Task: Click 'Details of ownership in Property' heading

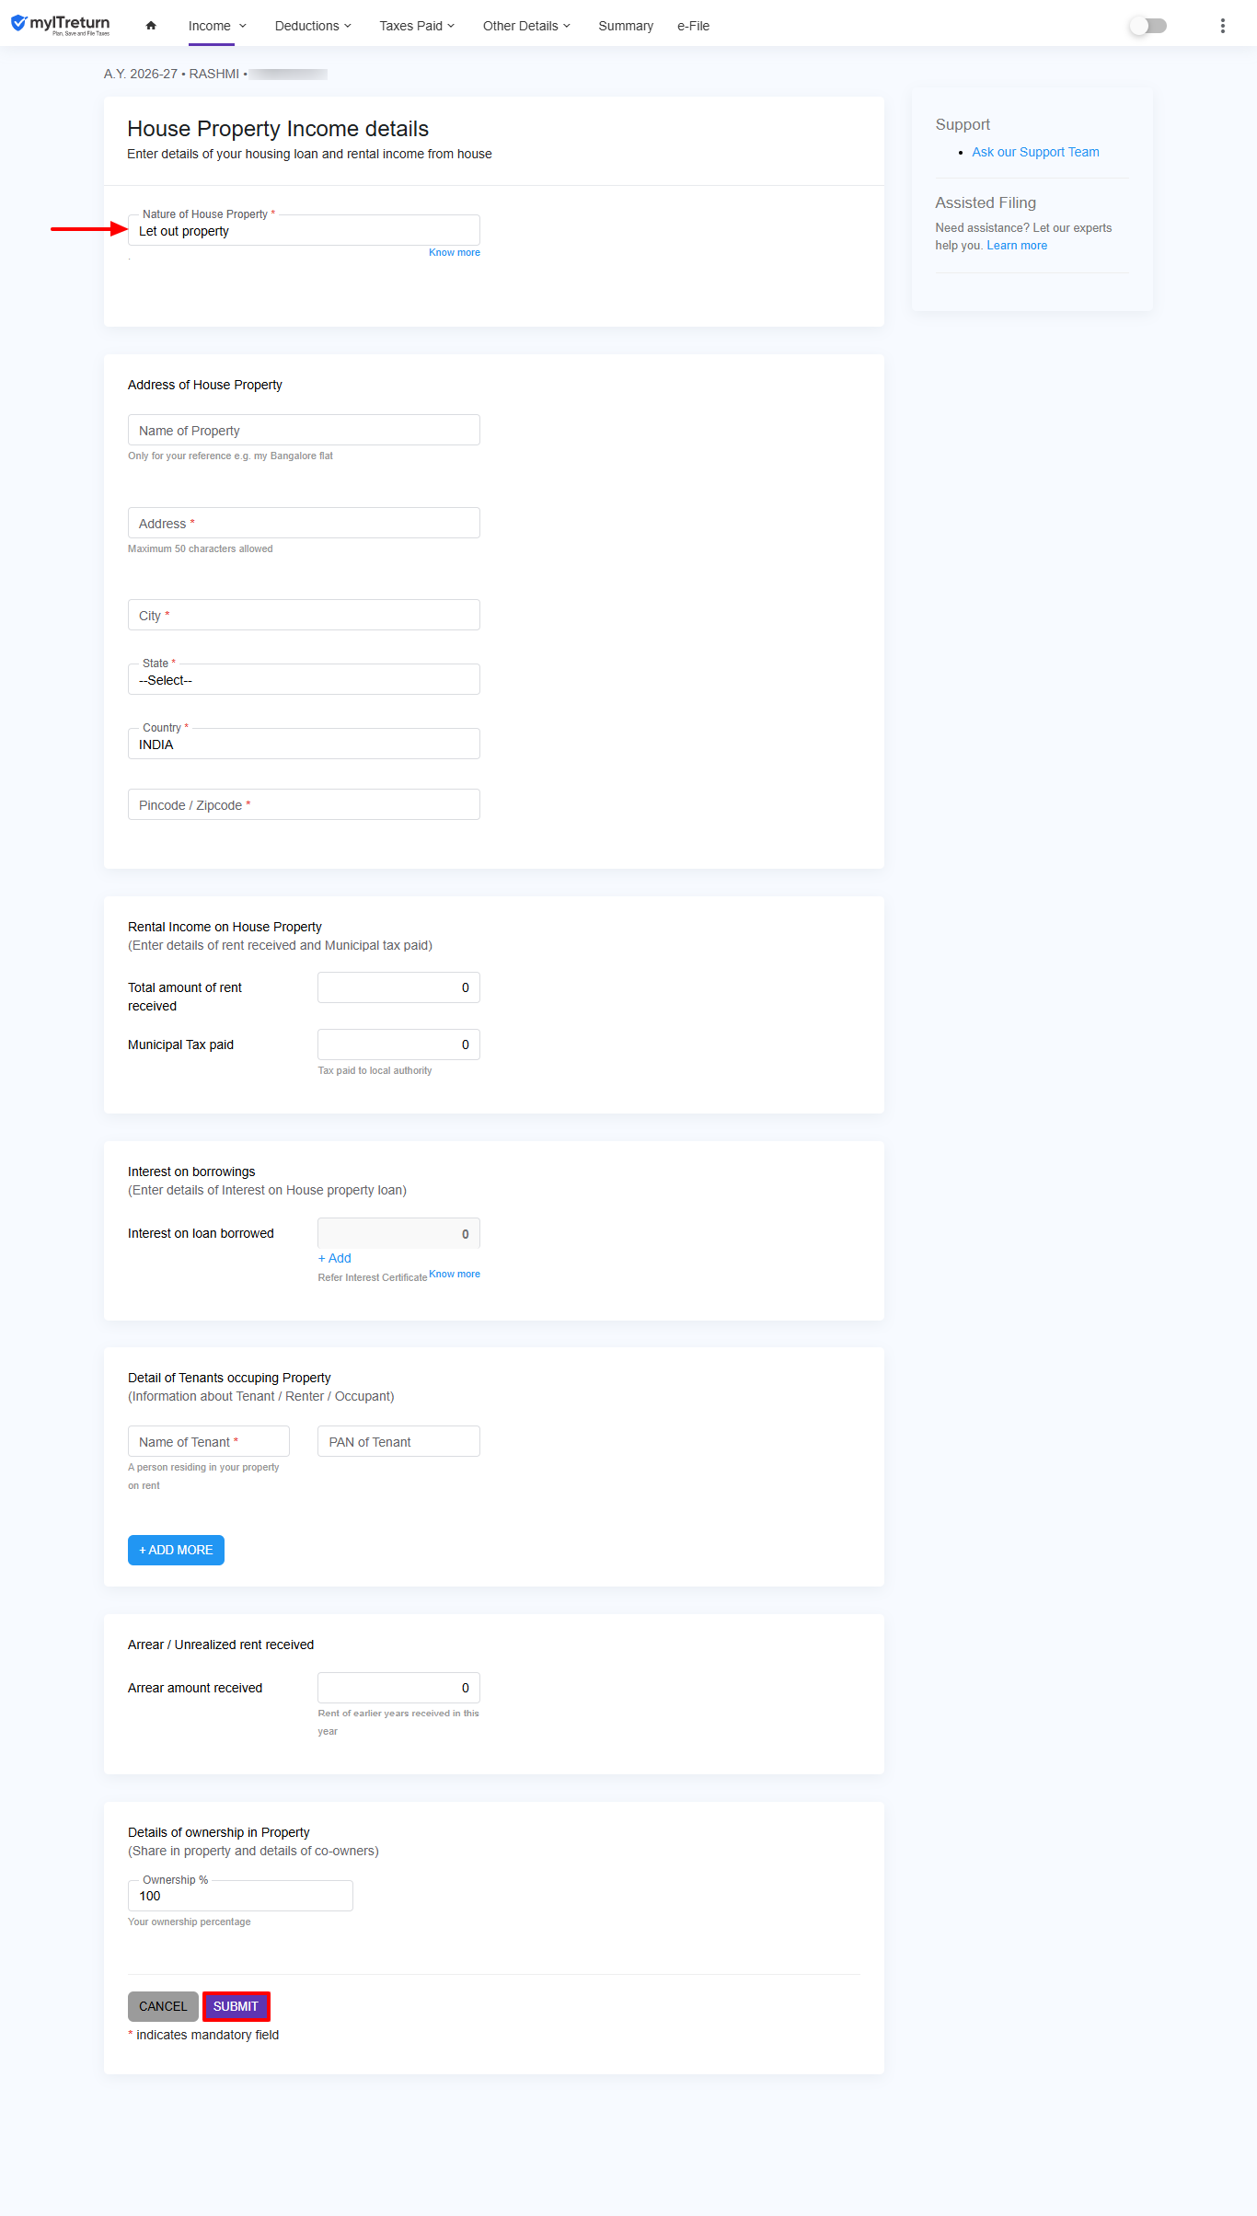Action: [x=219, y=1832]
